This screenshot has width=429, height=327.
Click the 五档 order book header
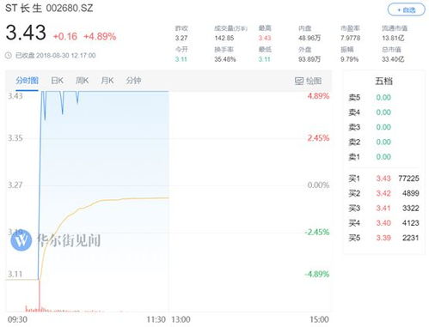point(383,81)
